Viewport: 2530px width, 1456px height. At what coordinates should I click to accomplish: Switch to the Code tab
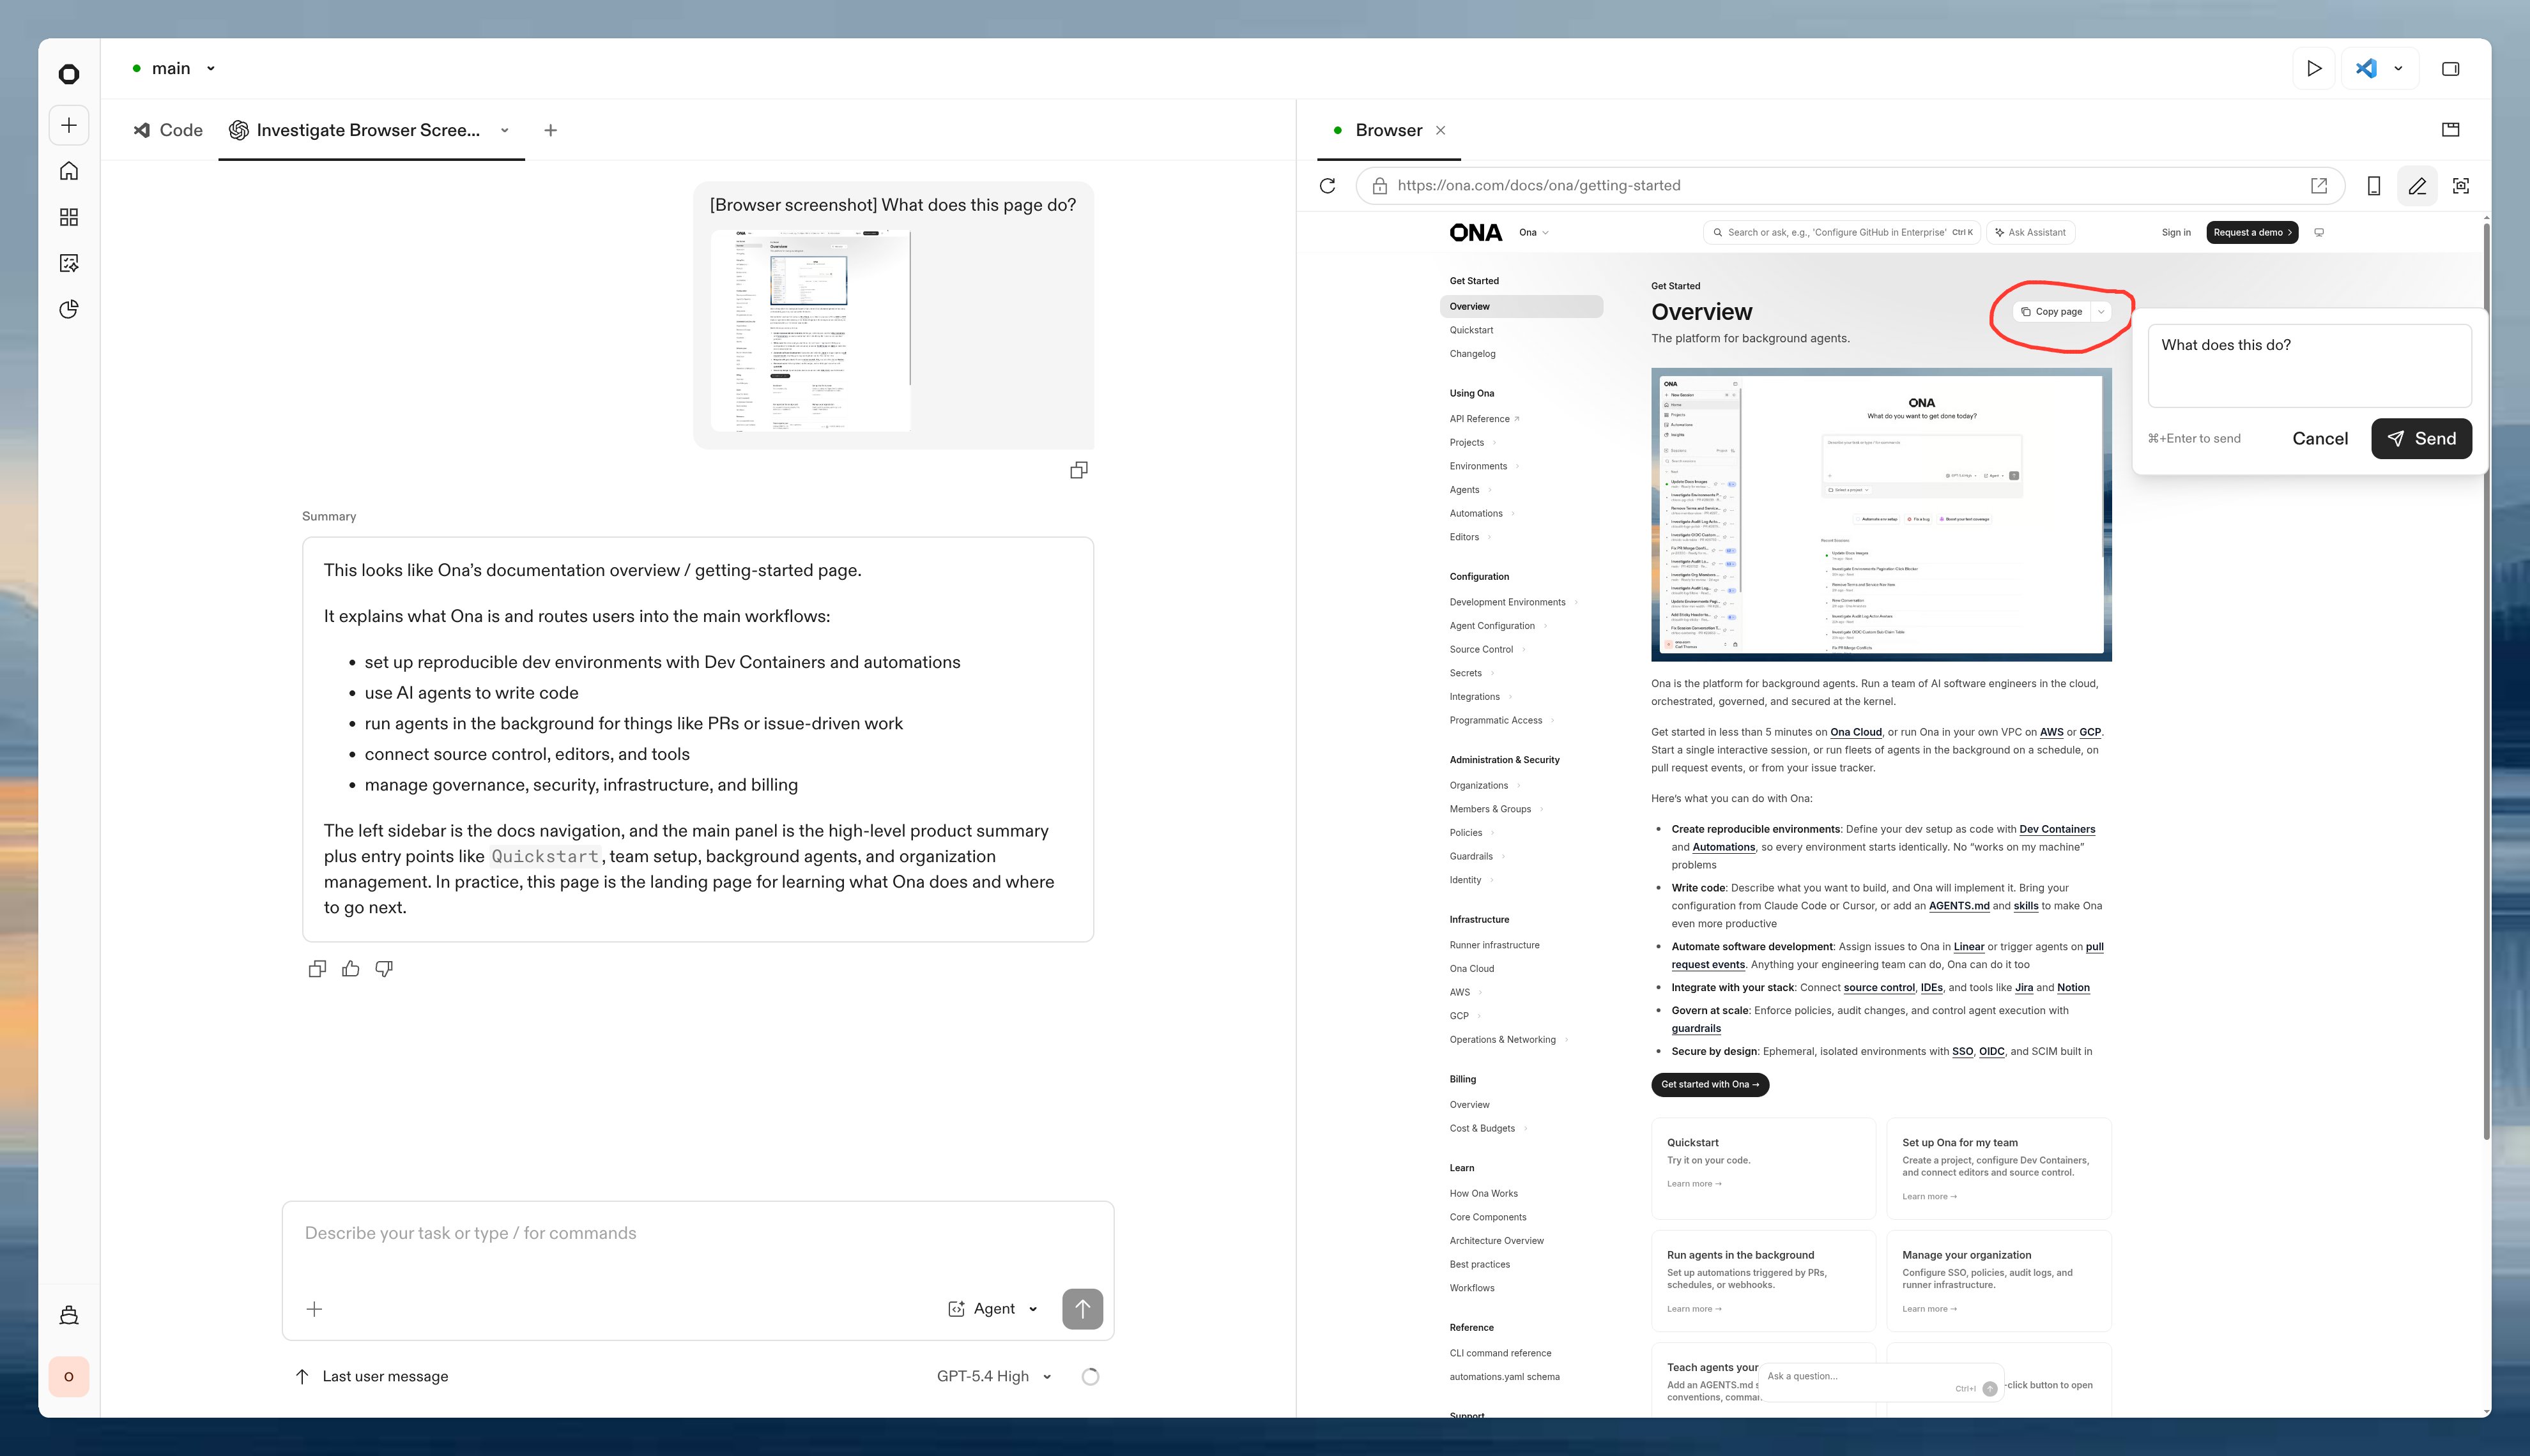point(168,130)
